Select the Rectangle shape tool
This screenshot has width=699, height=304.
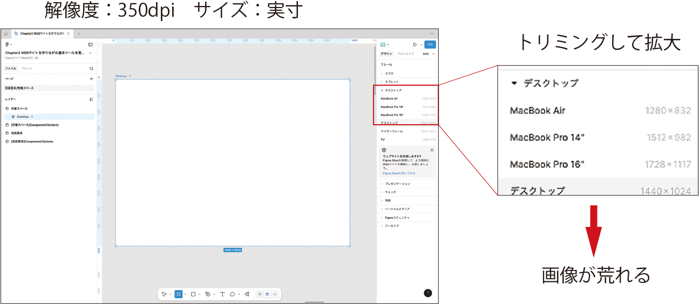coord(193,294)
